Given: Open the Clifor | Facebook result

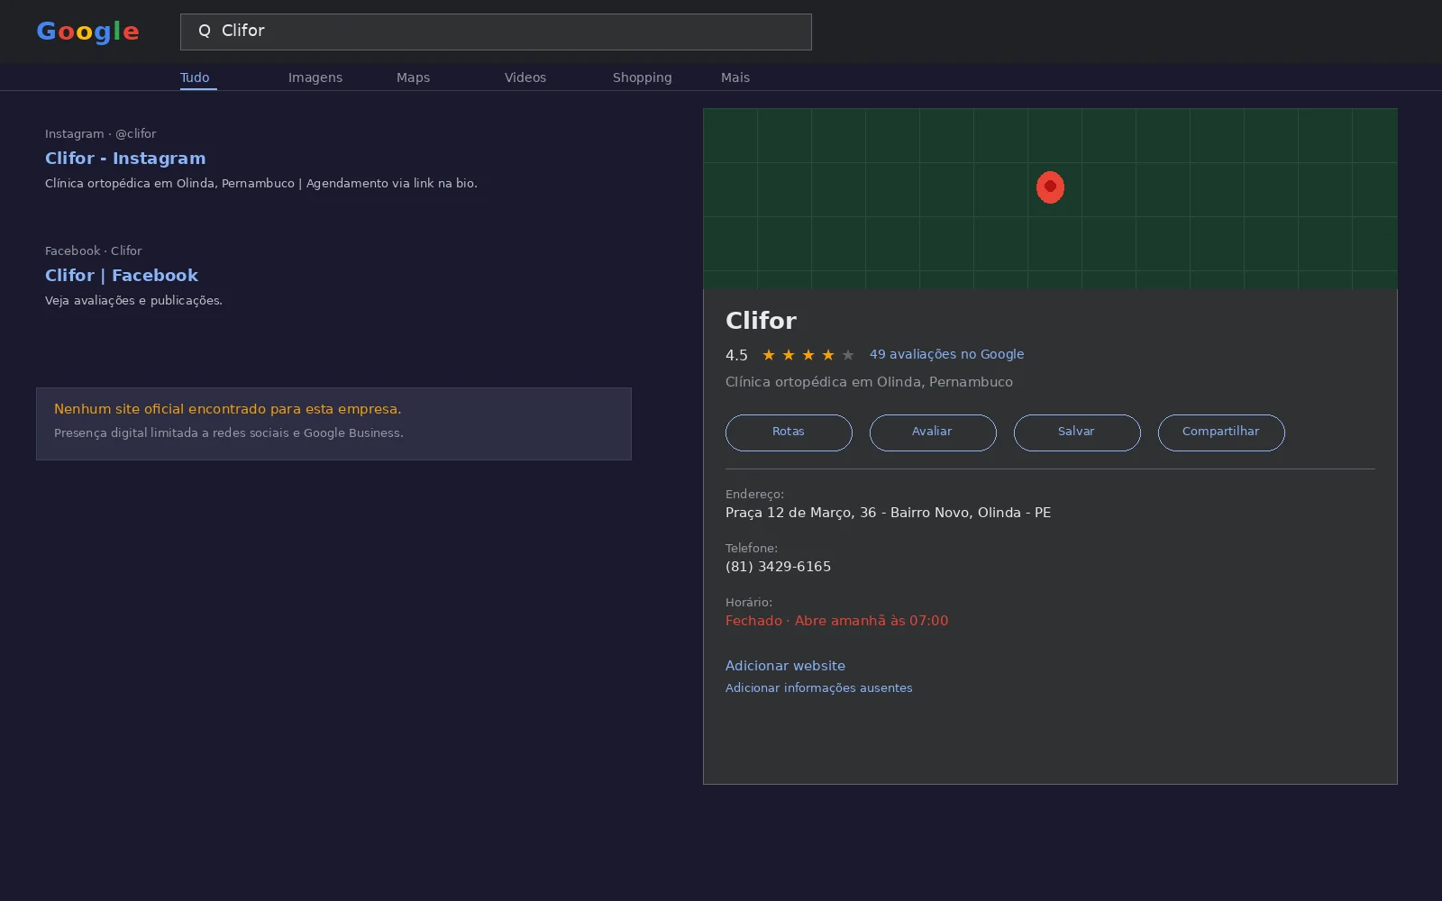Looking at the screenshot, I should click(122, 275).
